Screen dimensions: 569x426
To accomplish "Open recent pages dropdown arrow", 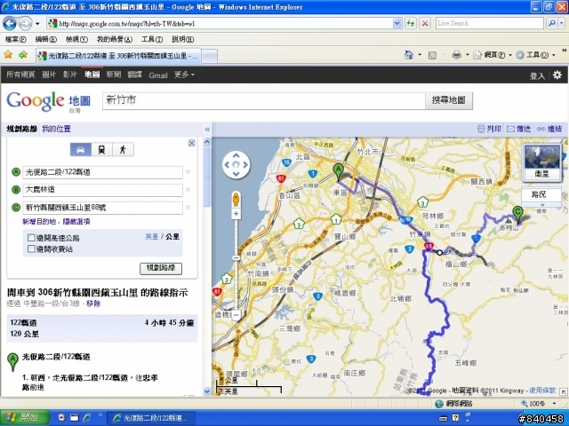I will [x=37, y=24].
